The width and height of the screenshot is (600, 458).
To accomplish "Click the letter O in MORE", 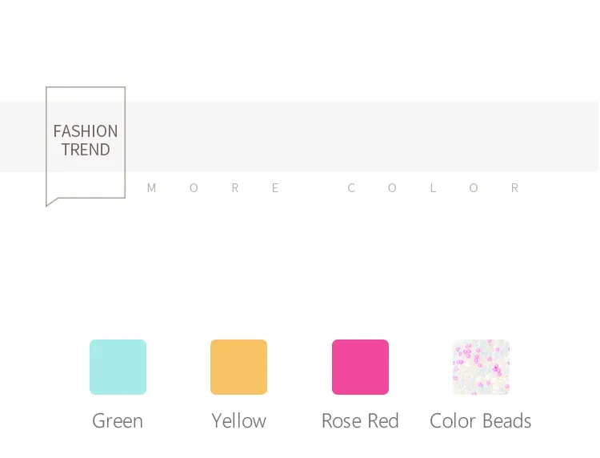I will click(x=194, y=188).
